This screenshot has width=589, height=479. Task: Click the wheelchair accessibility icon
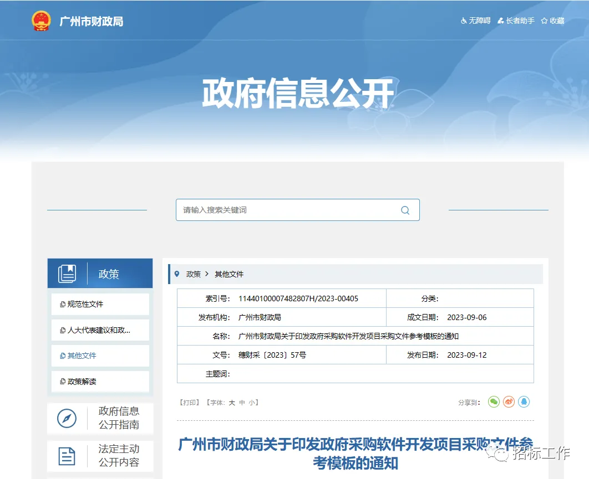point(464,21)
